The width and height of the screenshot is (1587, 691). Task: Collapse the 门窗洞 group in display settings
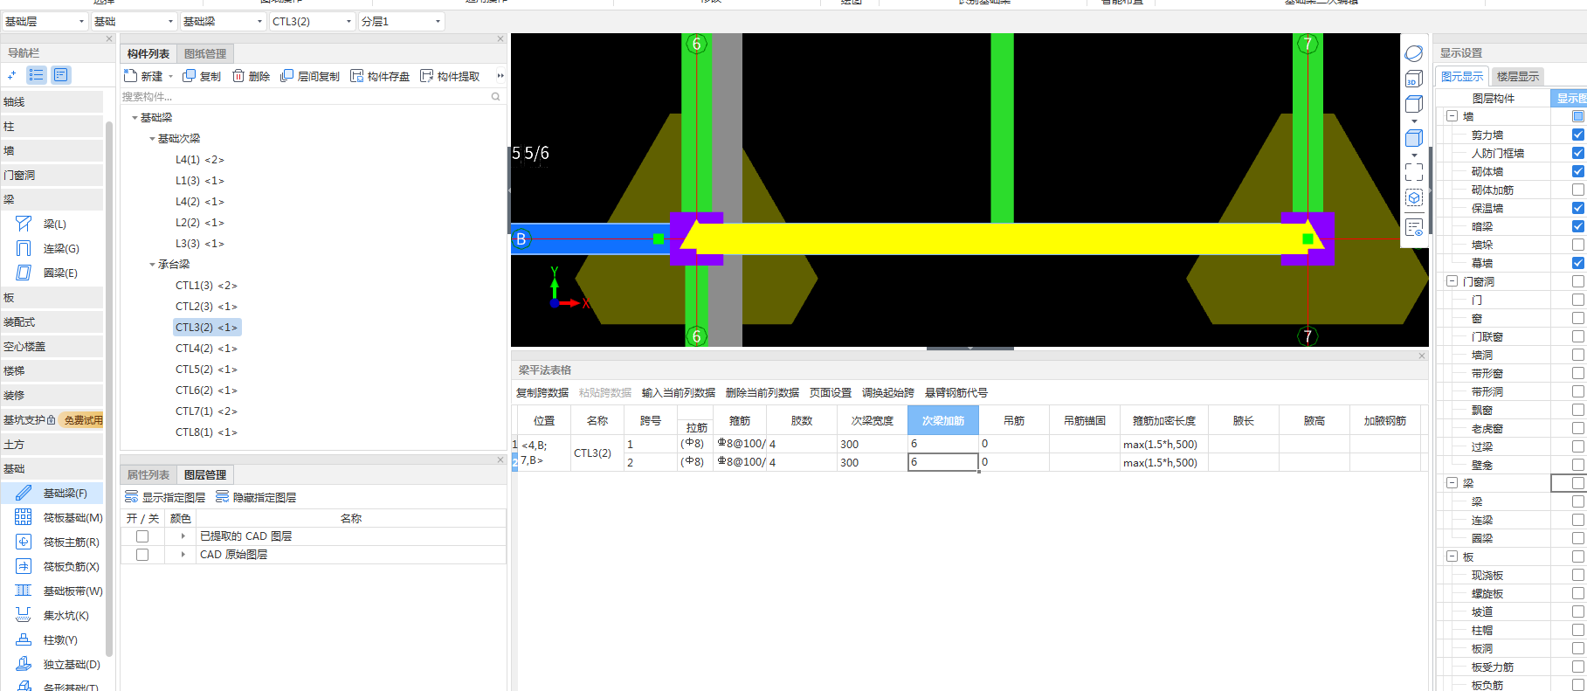point(1452,281)
